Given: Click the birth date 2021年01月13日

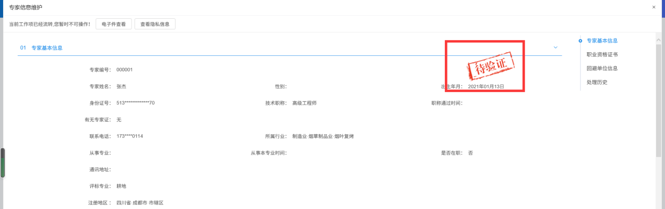Looking at the screenshot, I should 486,86.
